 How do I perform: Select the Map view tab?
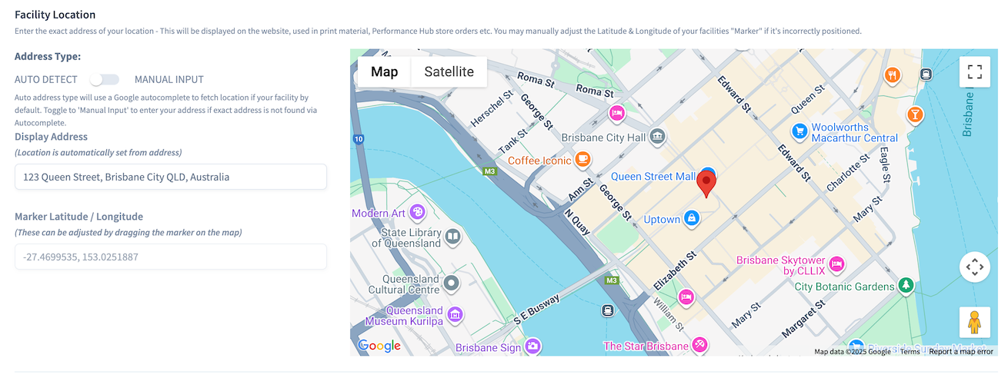[385, 71]
